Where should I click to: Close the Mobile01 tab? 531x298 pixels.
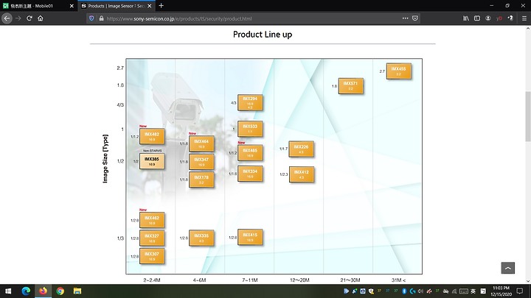[x=72, y=6]
